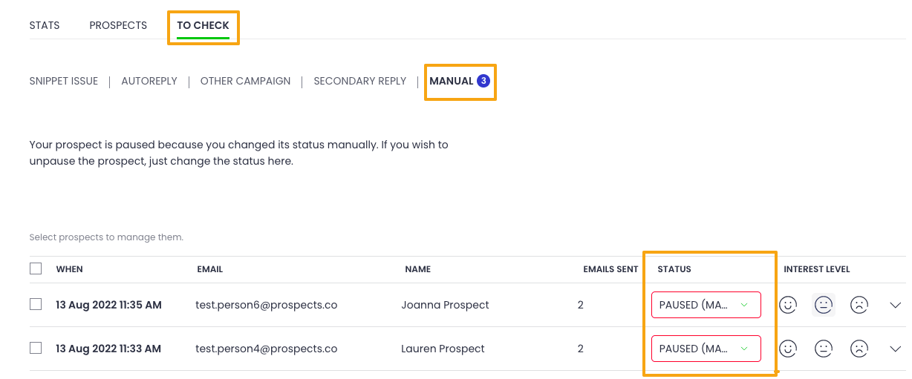Show the SNIPPET ISSUE filter
Image resolution: width=912 pixels, height=379 pixels.
(x=64, y=81)
